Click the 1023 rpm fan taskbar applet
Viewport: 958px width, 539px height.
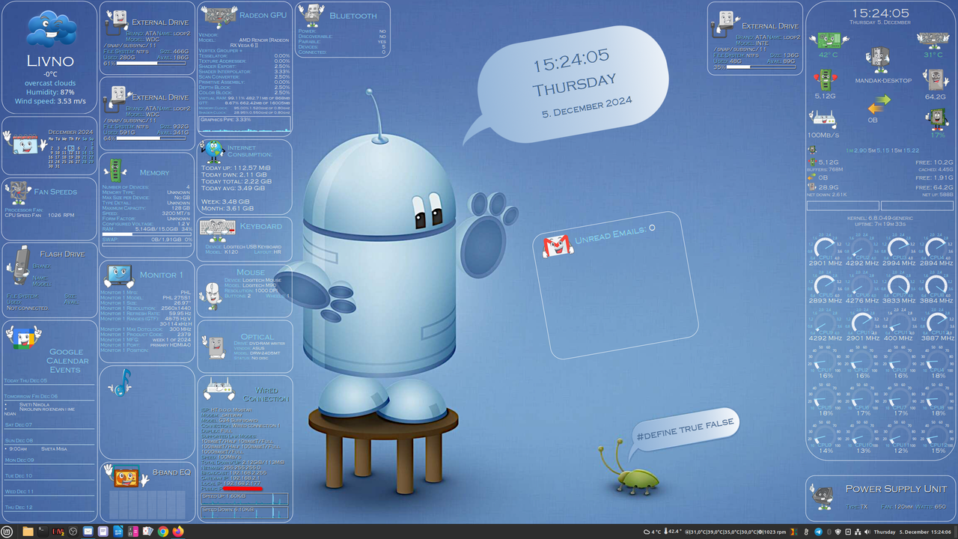point(771,532)
